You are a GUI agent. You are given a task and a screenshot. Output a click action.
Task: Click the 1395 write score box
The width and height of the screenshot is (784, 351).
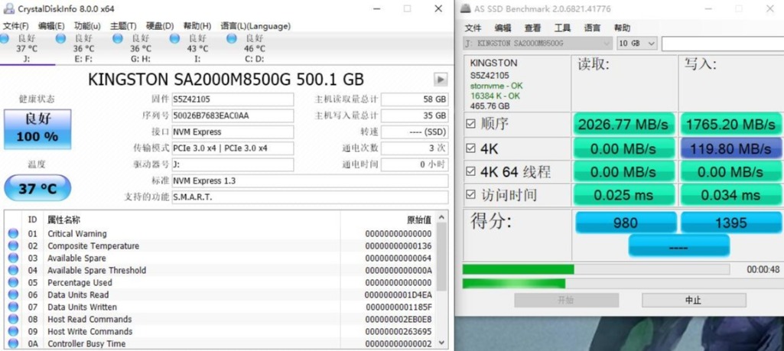(731, 223)
